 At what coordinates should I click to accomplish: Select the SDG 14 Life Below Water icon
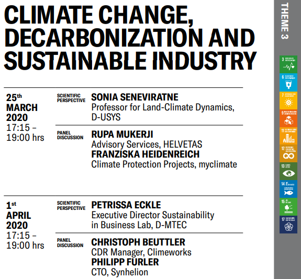(x=288, y=189)
